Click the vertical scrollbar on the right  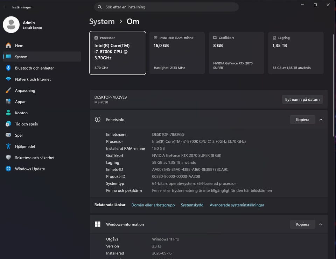click(x=334, y=86)
